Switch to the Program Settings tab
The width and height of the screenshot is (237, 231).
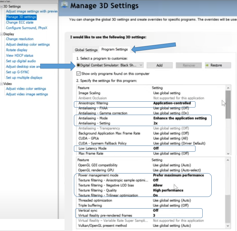114,49
